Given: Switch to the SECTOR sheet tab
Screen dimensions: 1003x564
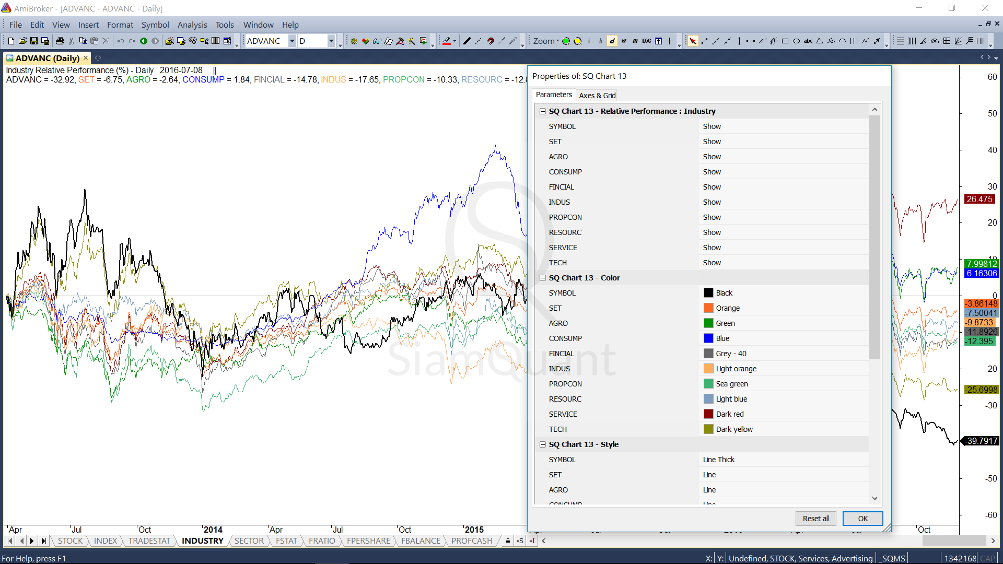Looking at the screenshot, I should (249, 541).
